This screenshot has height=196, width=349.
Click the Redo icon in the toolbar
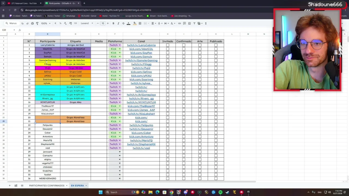coord(27,23)
